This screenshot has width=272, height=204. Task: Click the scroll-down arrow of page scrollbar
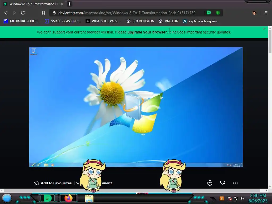pyautogui.click(x=270, y=186)
